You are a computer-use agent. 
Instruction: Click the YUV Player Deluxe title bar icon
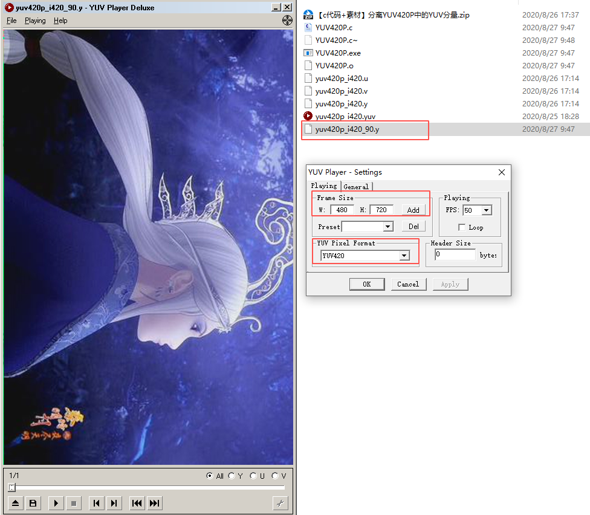click(x=10, y=7)
